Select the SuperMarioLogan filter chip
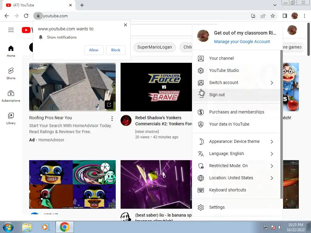The width and height of the screenshot is (311, 233). click(155, 47)
